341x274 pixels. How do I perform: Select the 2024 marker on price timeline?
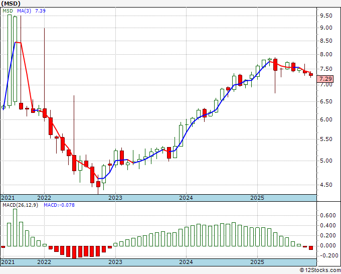pos(186,198)
